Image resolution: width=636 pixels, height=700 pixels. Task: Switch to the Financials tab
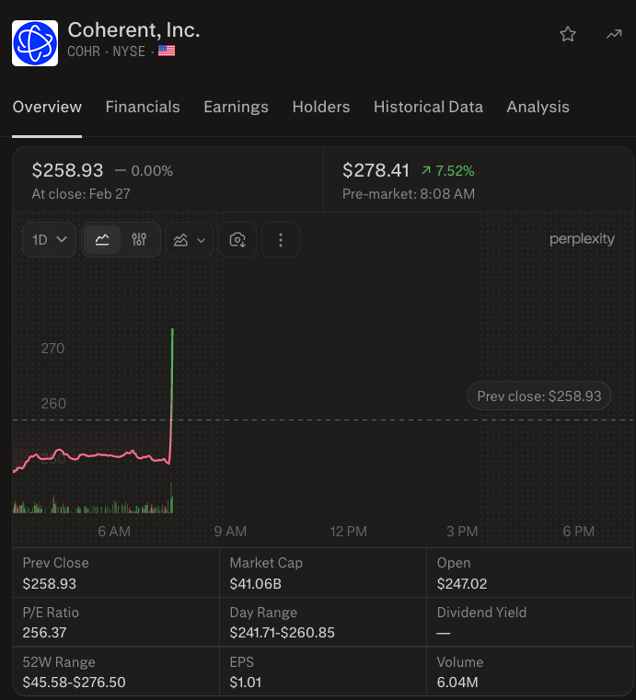(143, 107)
